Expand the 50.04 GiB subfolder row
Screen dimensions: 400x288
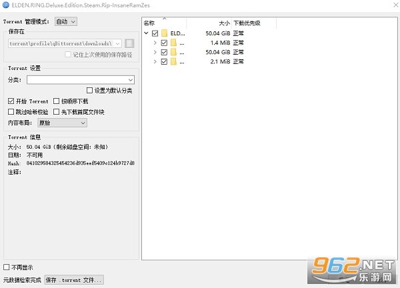[x=155, y=52]
